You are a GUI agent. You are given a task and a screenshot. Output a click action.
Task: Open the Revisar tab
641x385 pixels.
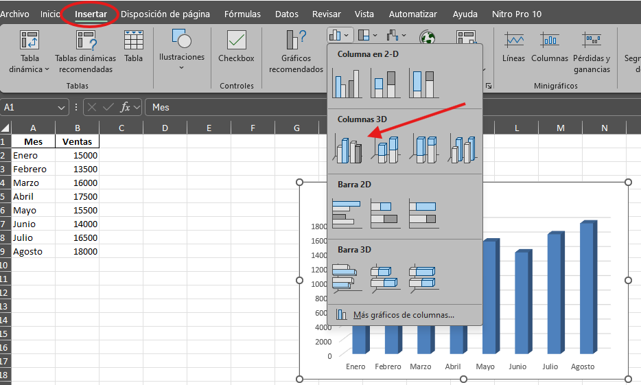pos(326,14)
